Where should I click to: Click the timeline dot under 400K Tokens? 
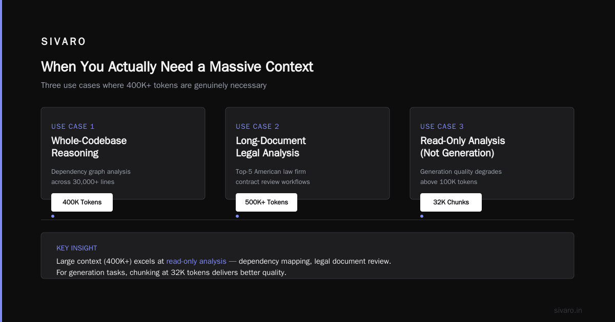pyautogui.click(x=53, y=216)
